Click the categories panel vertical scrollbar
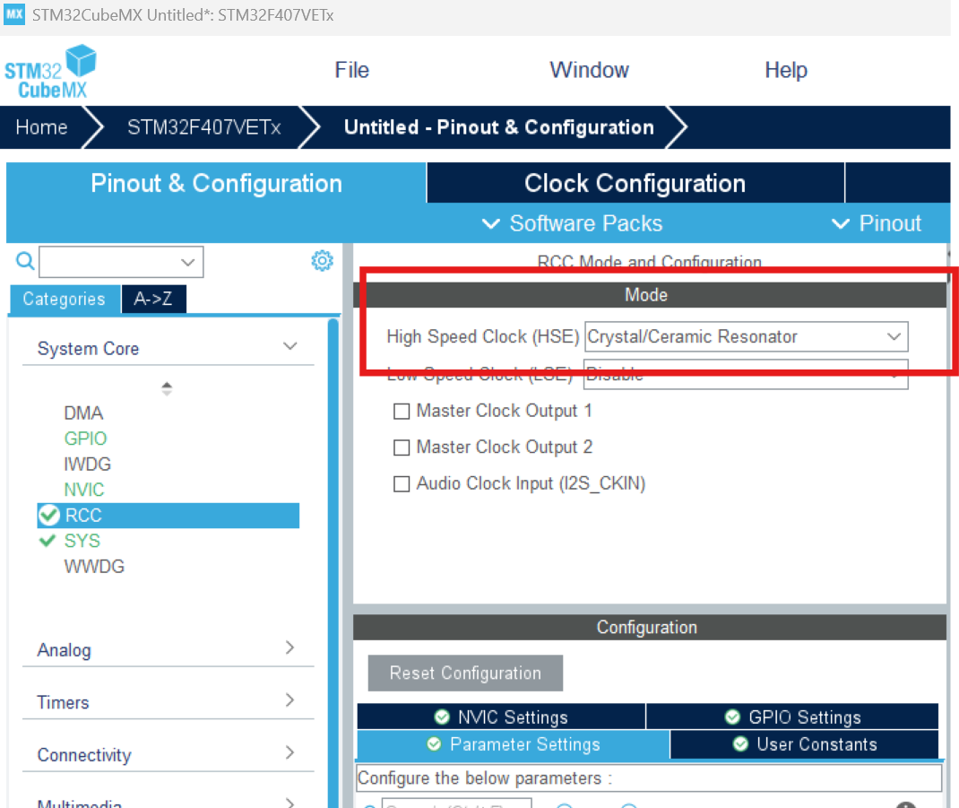Image resolution: width=959 pixels, height=808 pixels. pos(333,563)
